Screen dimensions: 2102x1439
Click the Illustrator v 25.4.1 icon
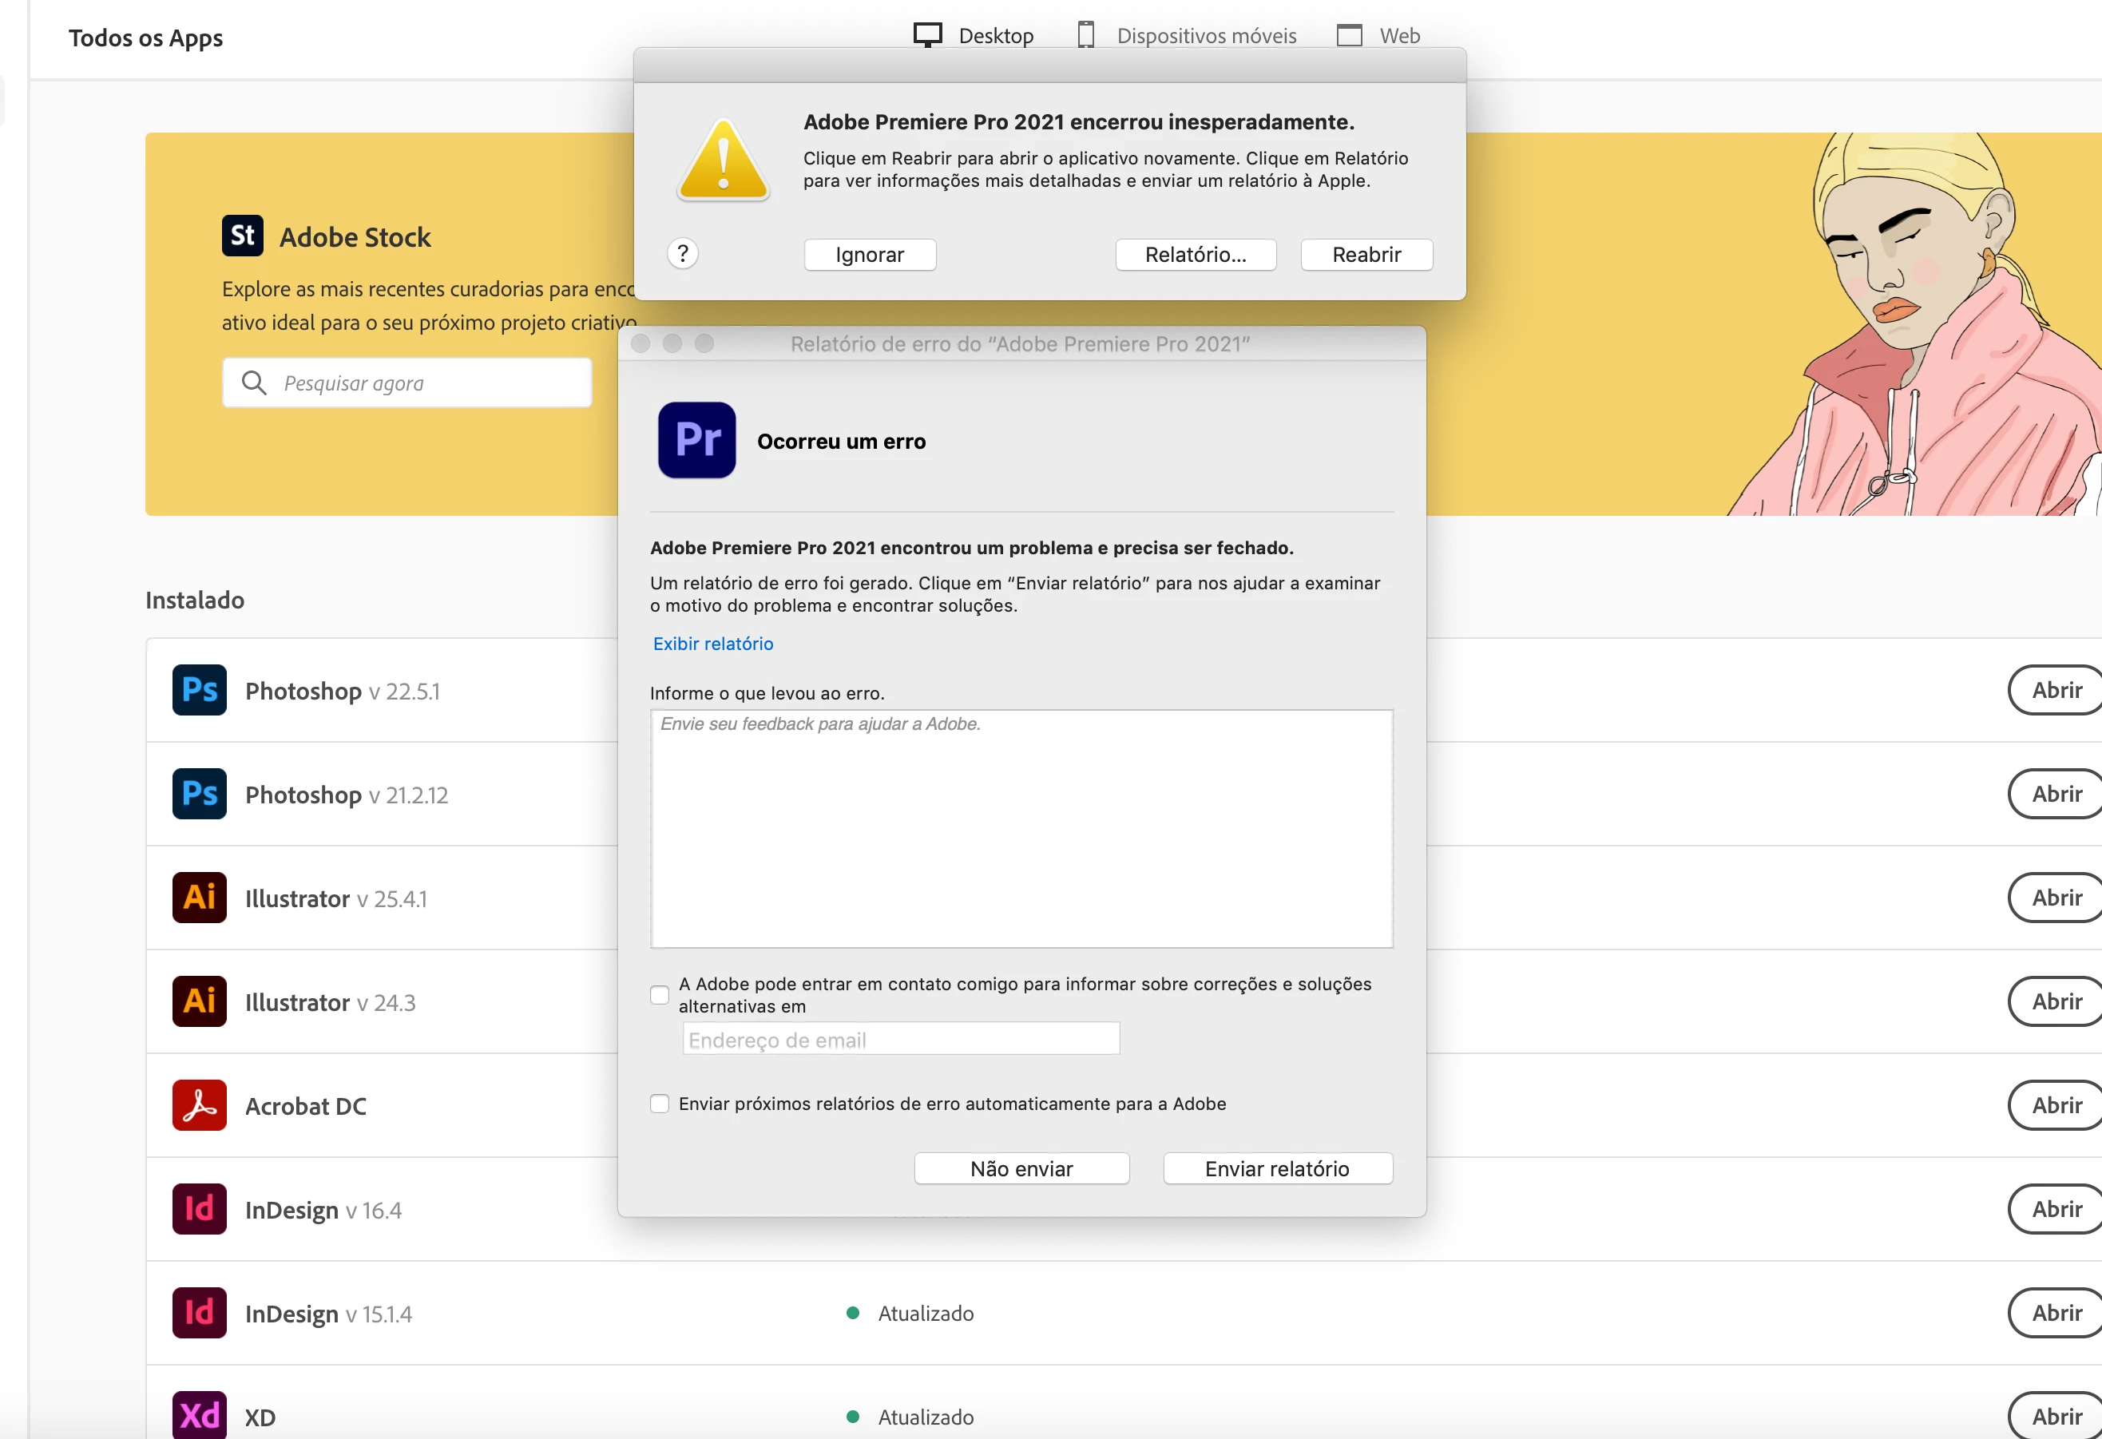[199, 898]
